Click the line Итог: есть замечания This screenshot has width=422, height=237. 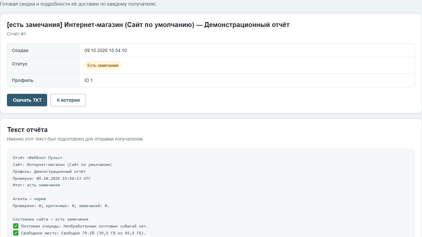coord(36,185)
